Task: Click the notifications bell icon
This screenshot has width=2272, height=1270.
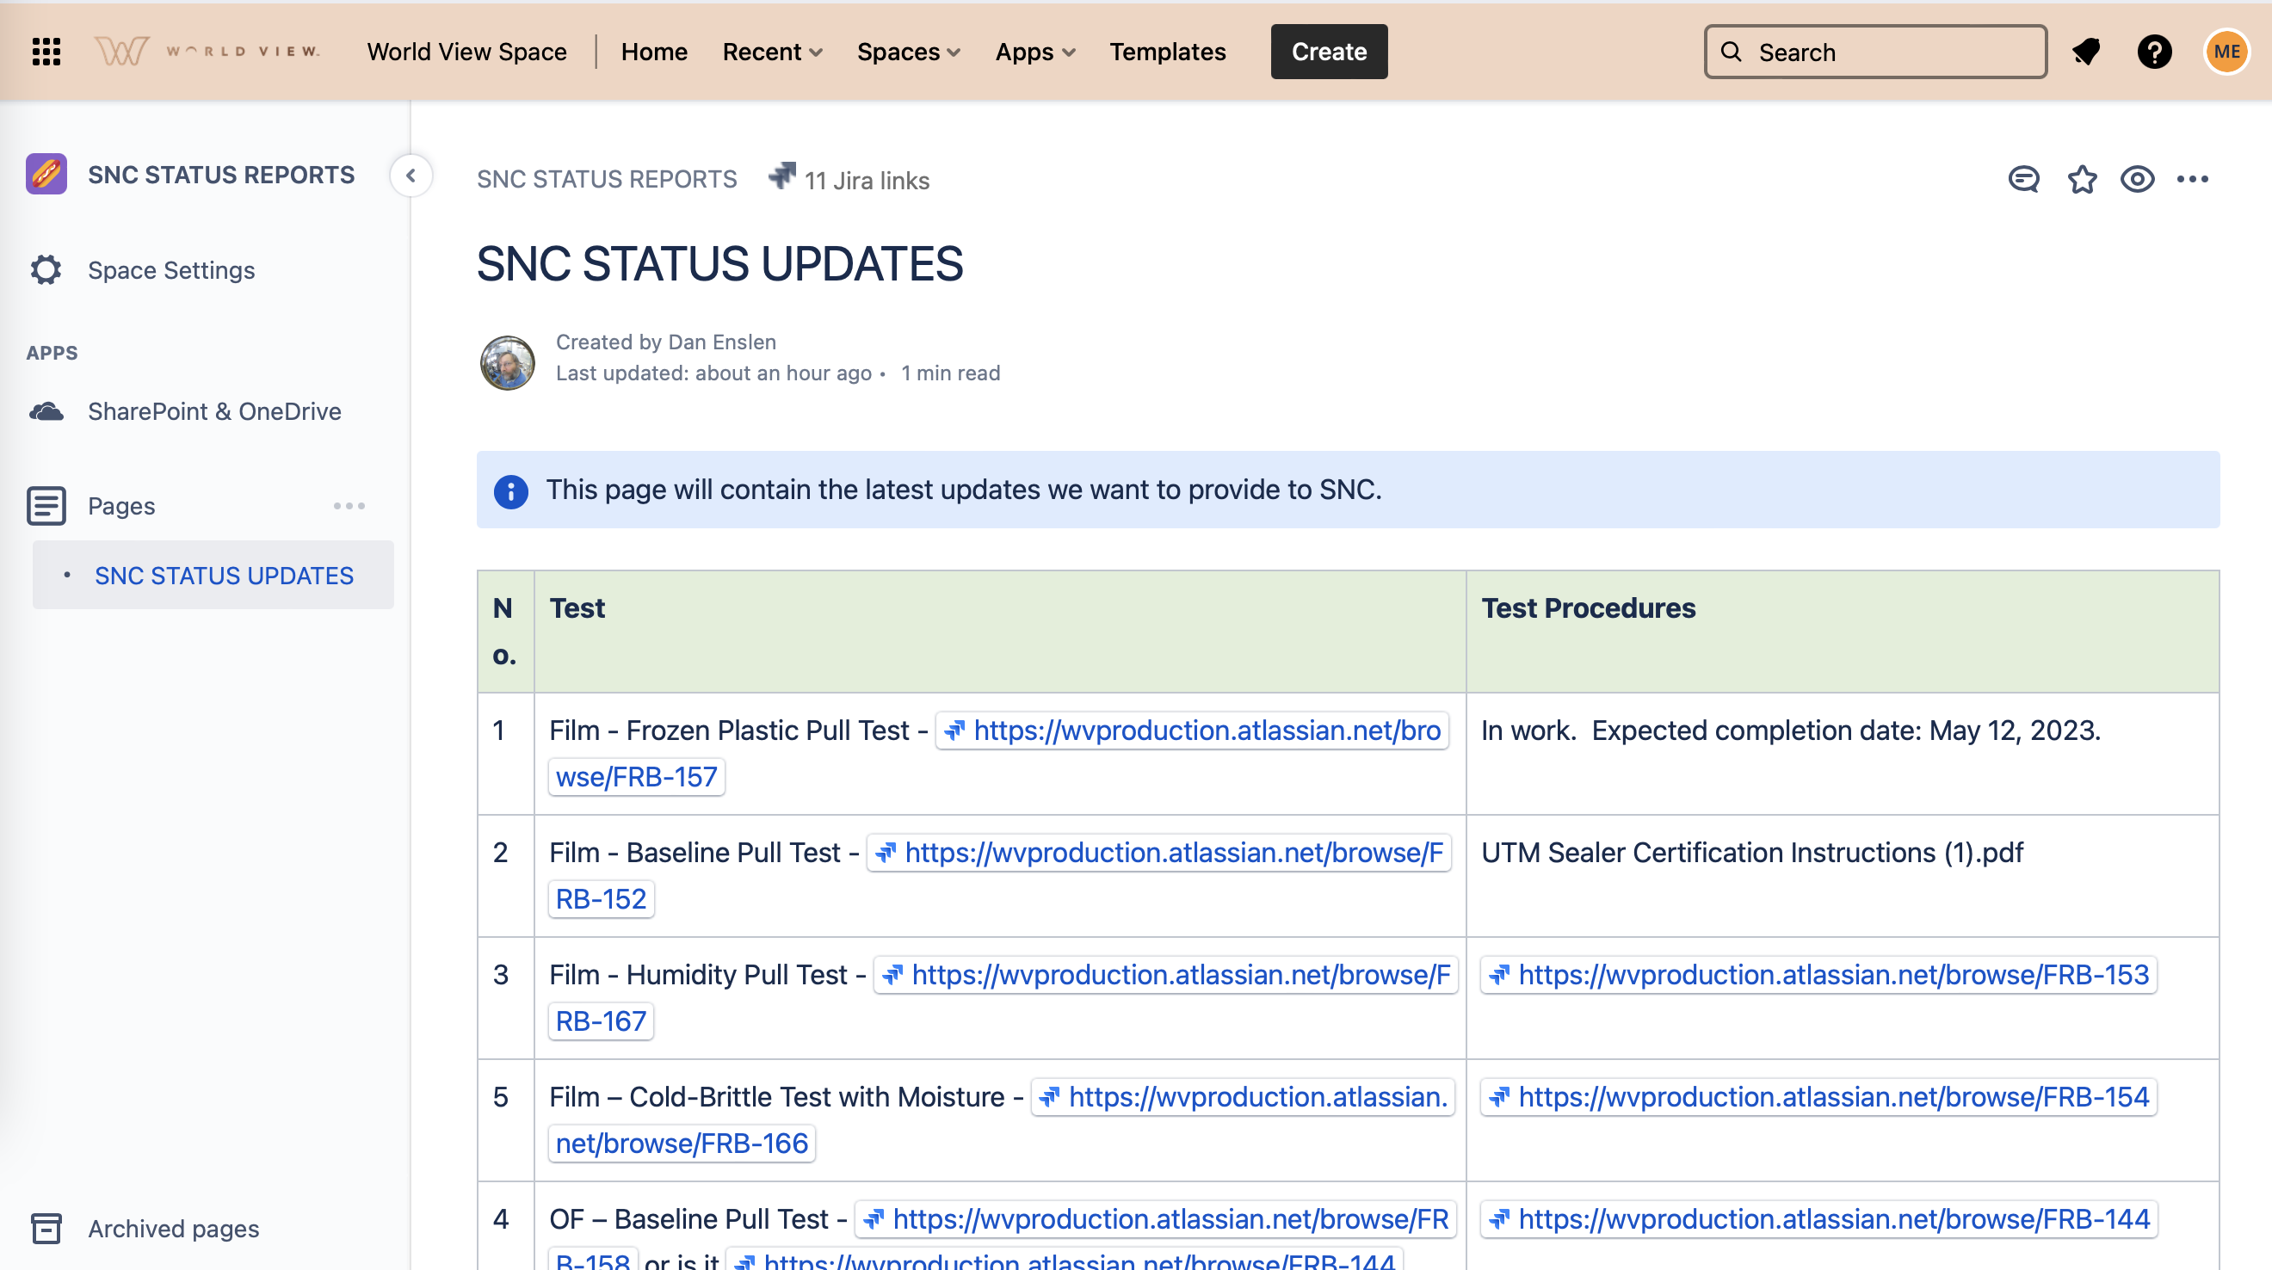Action: point(2086,52)
